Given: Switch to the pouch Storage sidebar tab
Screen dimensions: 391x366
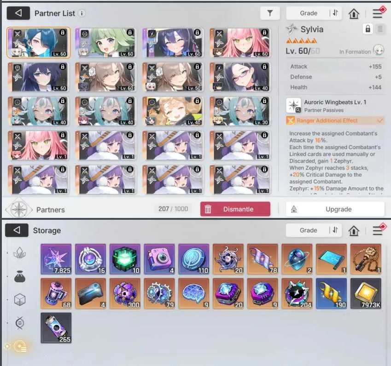Looking at the screenshot, I should (x=20, y=276).
